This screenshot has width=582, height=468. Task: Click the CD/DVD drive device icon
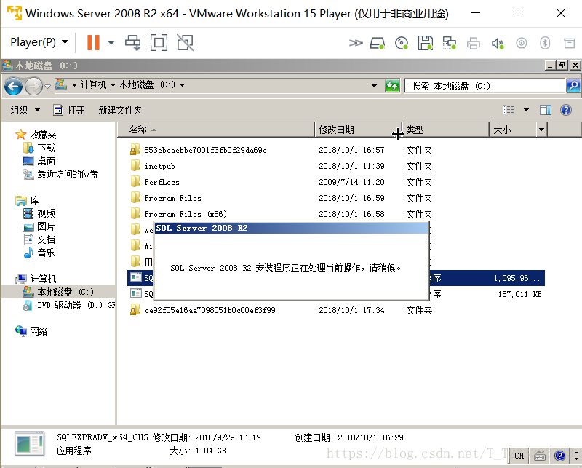point(402,43)
